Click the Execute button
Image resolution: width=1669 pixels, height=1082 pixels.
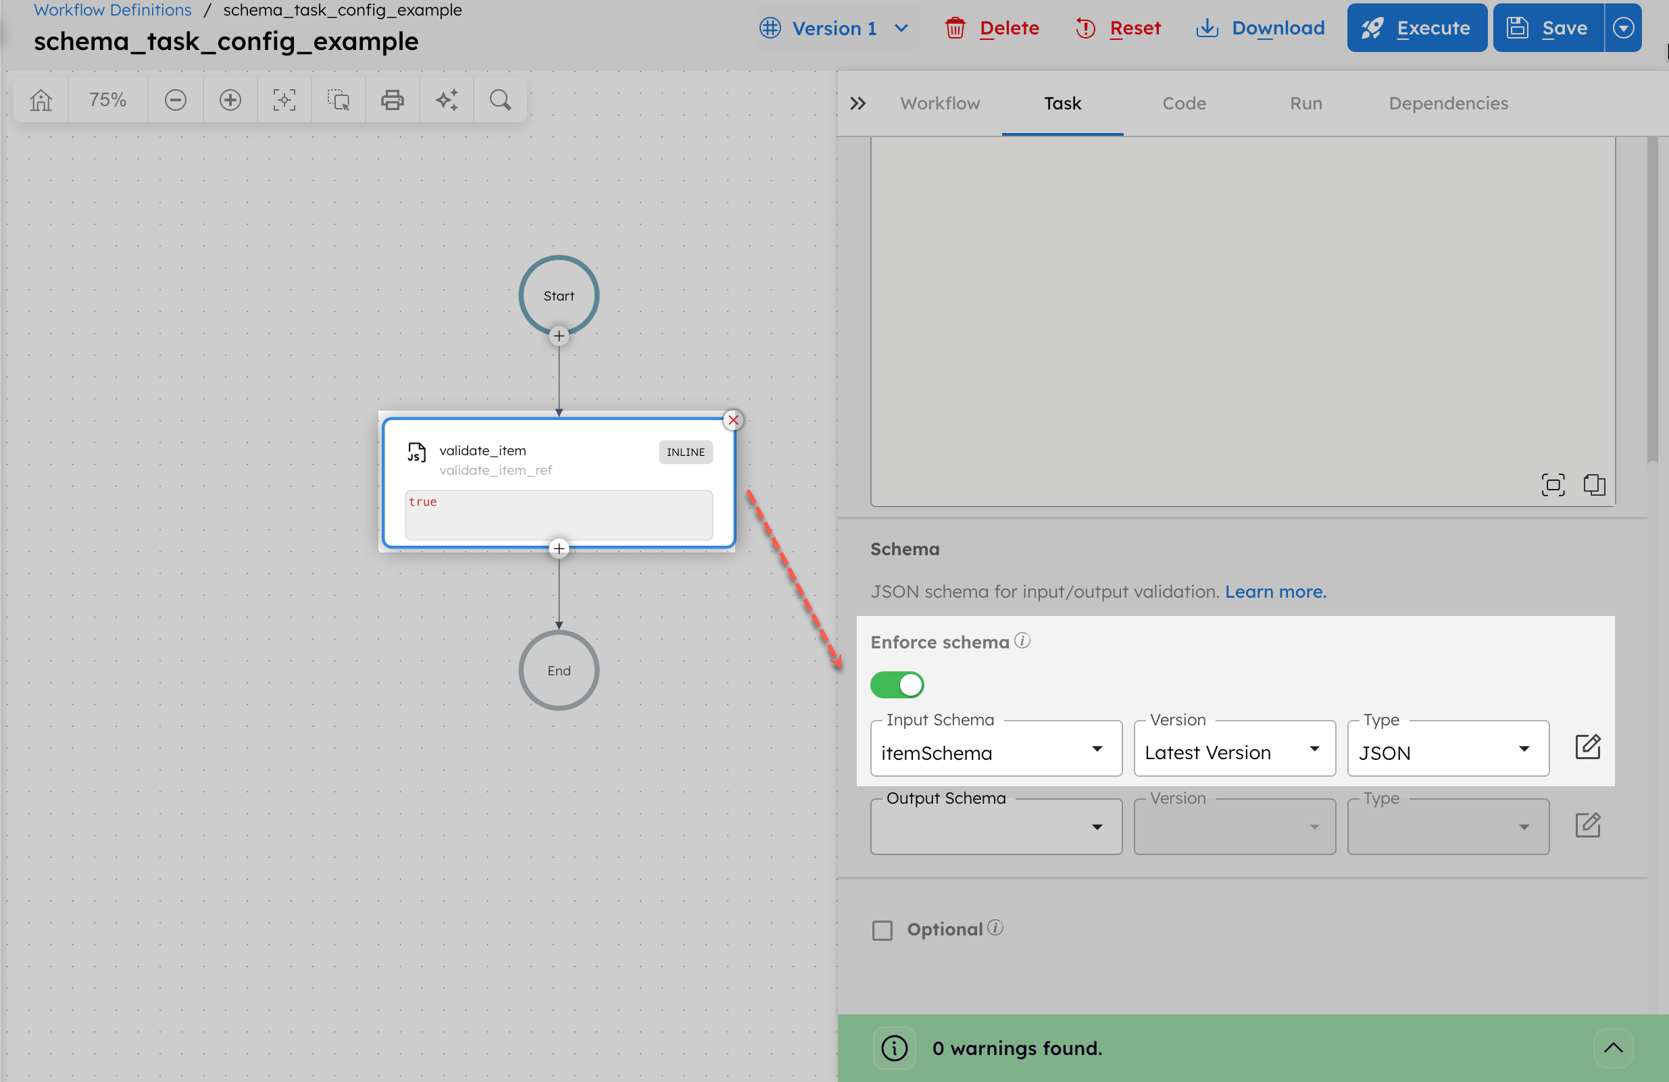(1417, 27)
